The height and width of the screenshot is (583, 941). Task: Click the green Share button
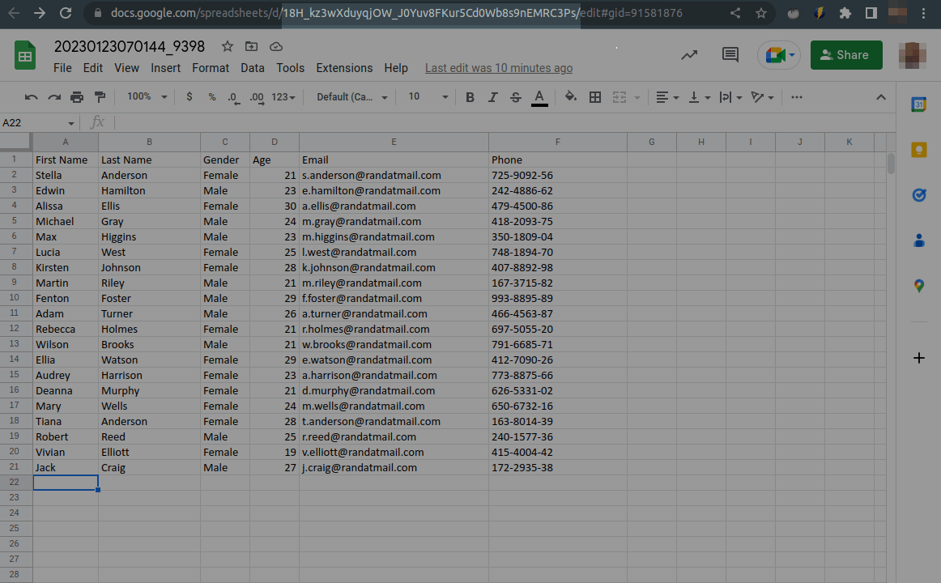[x=846, y=55]
